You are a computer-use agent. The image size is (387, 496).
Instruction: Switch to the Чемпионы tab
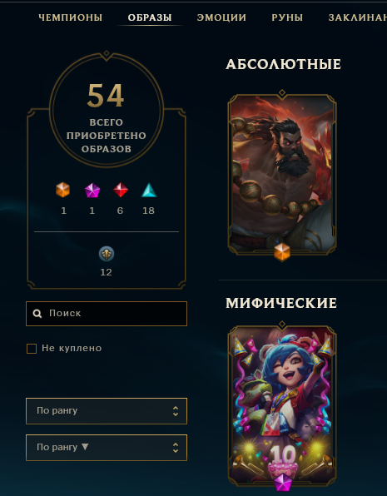click(70, 17)
